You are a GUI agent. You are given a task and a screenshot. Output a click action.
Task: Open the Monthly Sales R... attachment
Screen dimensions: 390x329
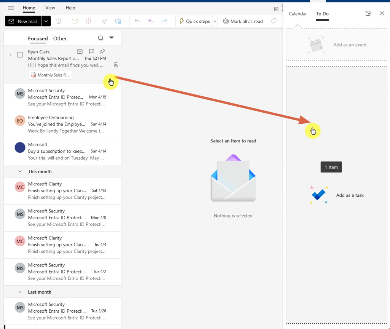[50, 75]
